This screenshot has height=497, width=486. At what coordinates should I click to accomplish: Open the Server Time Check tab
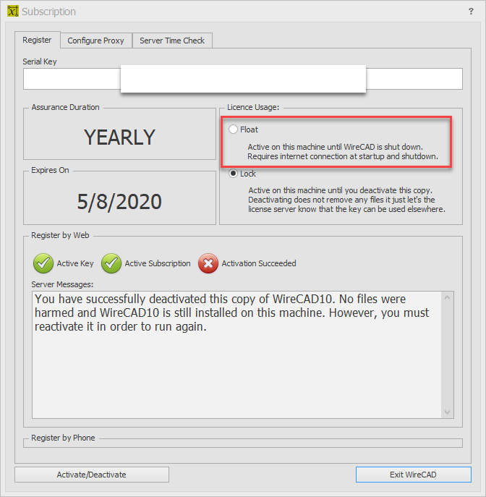(172, 41)
